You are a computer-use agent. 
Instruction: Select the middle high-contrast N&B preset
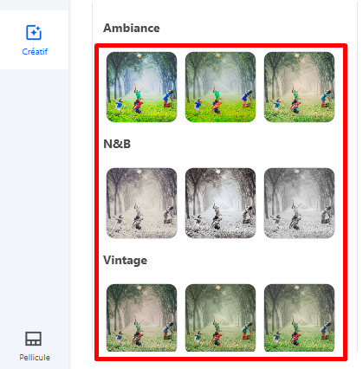tap(220, 203)
